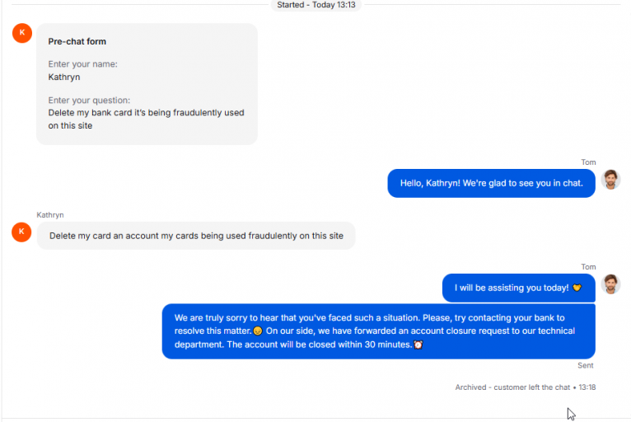This screenshot has height=422, width=631.
Task: Click Kathryn's orange avatar beside pre-chat form
Action: (22, 33)
